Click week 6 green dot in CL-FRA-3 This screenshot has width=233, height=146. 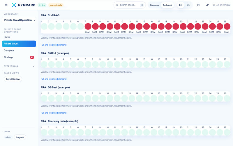[81, 27]
